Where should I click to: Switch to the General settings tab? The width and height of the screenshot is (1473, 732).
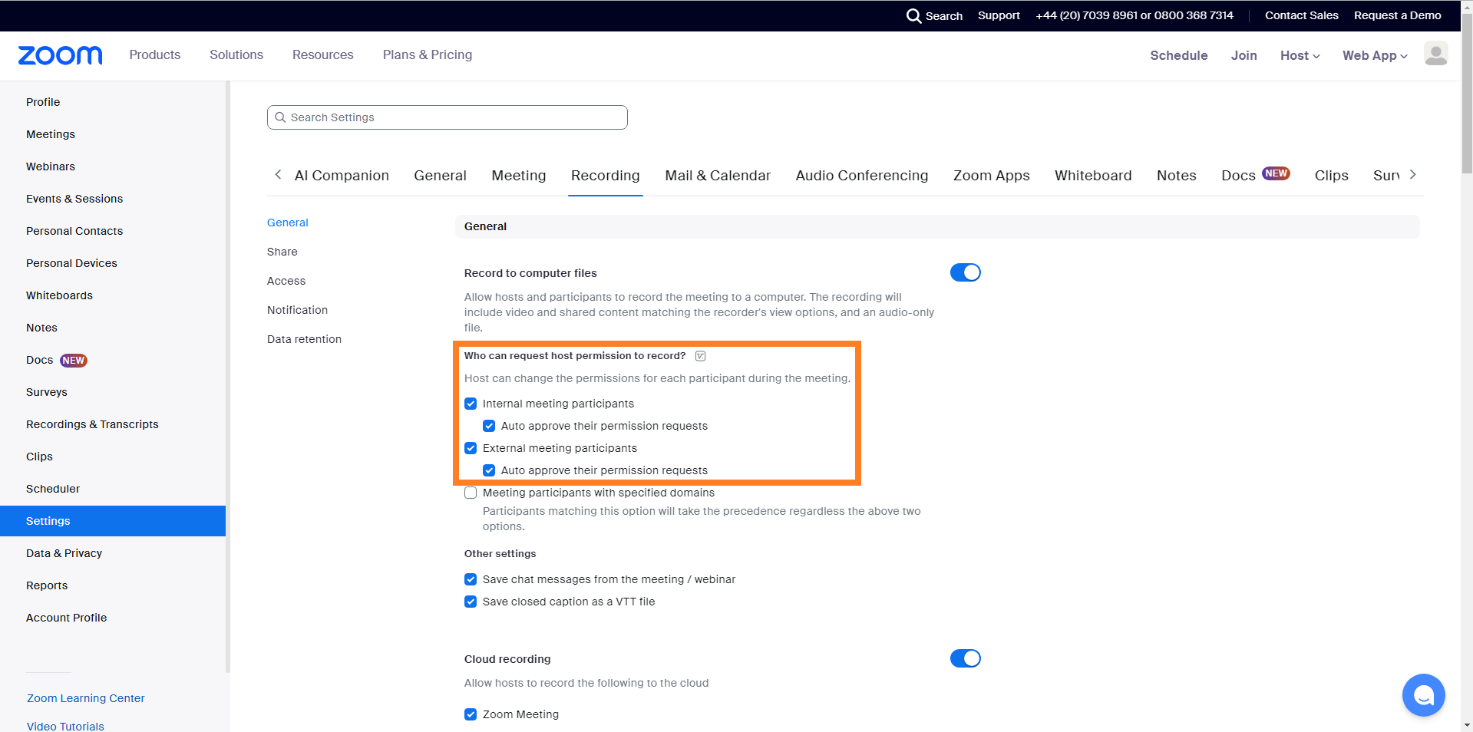(x=440, y=176)
